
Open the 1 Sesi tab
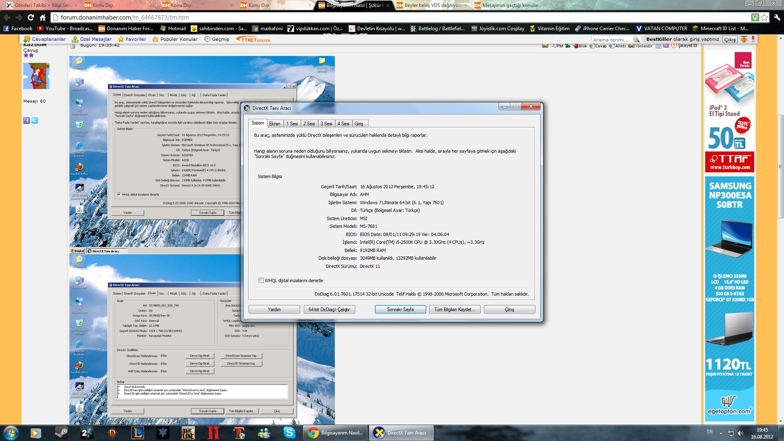(292, 124)
